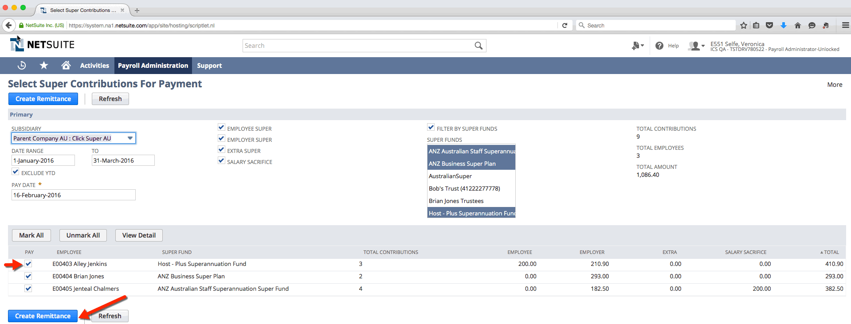Click the Pay Date field
851x324 pixels.
tap(73, 195)
